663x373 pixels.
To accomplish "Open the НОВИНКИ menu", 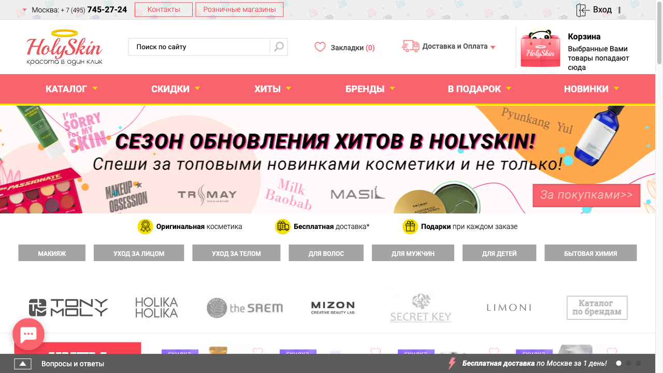I will tap(592, 89).
